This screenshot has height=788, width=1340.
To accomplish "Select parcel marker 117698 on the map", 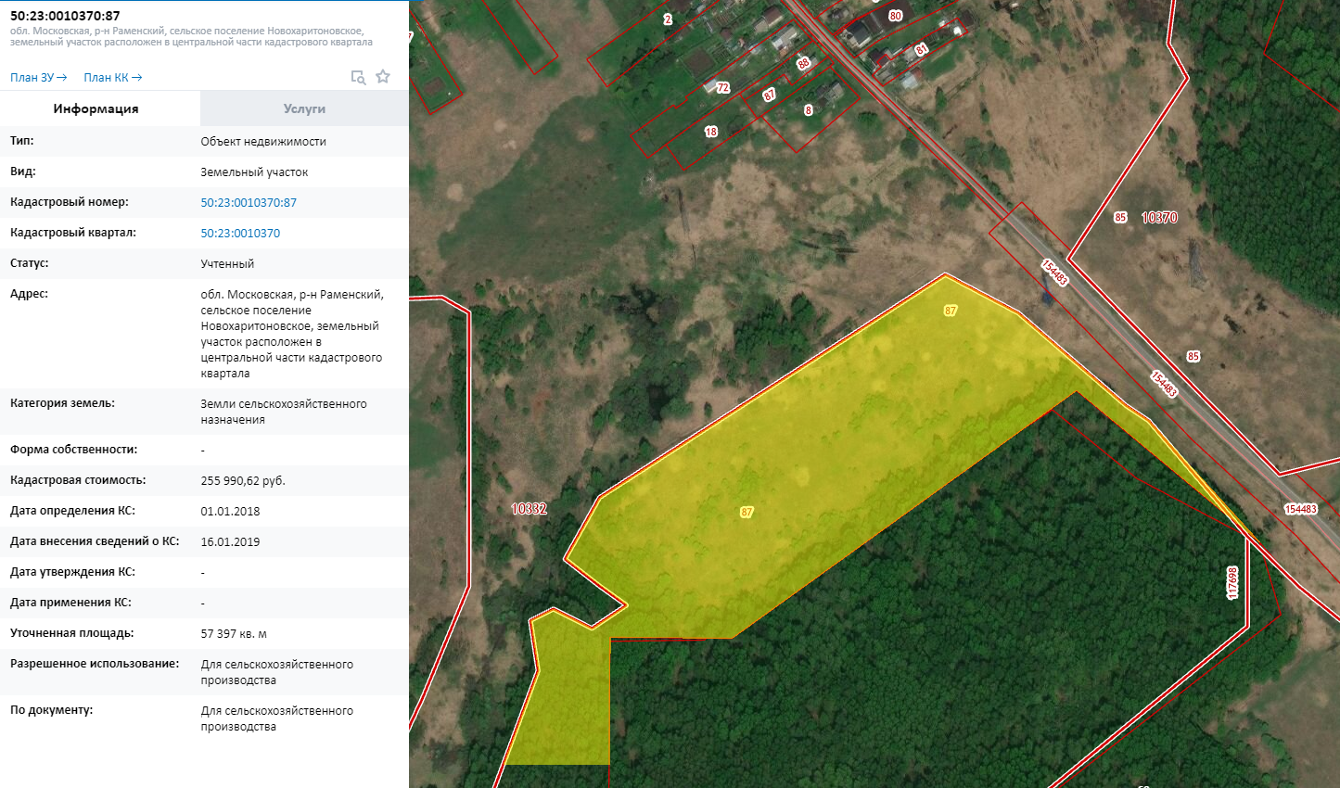I will [x=1232, y=583].
